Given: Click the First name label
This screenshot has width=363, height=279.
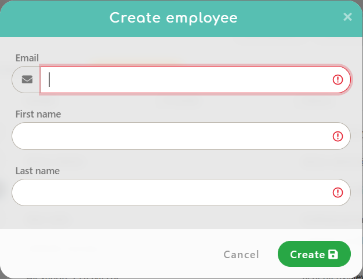Looking at the screenshot, I should [x=38, y=114].
